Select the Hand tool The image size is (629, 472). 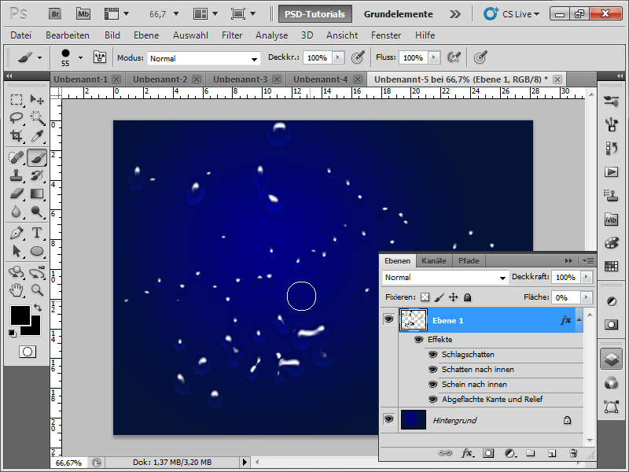17,289
